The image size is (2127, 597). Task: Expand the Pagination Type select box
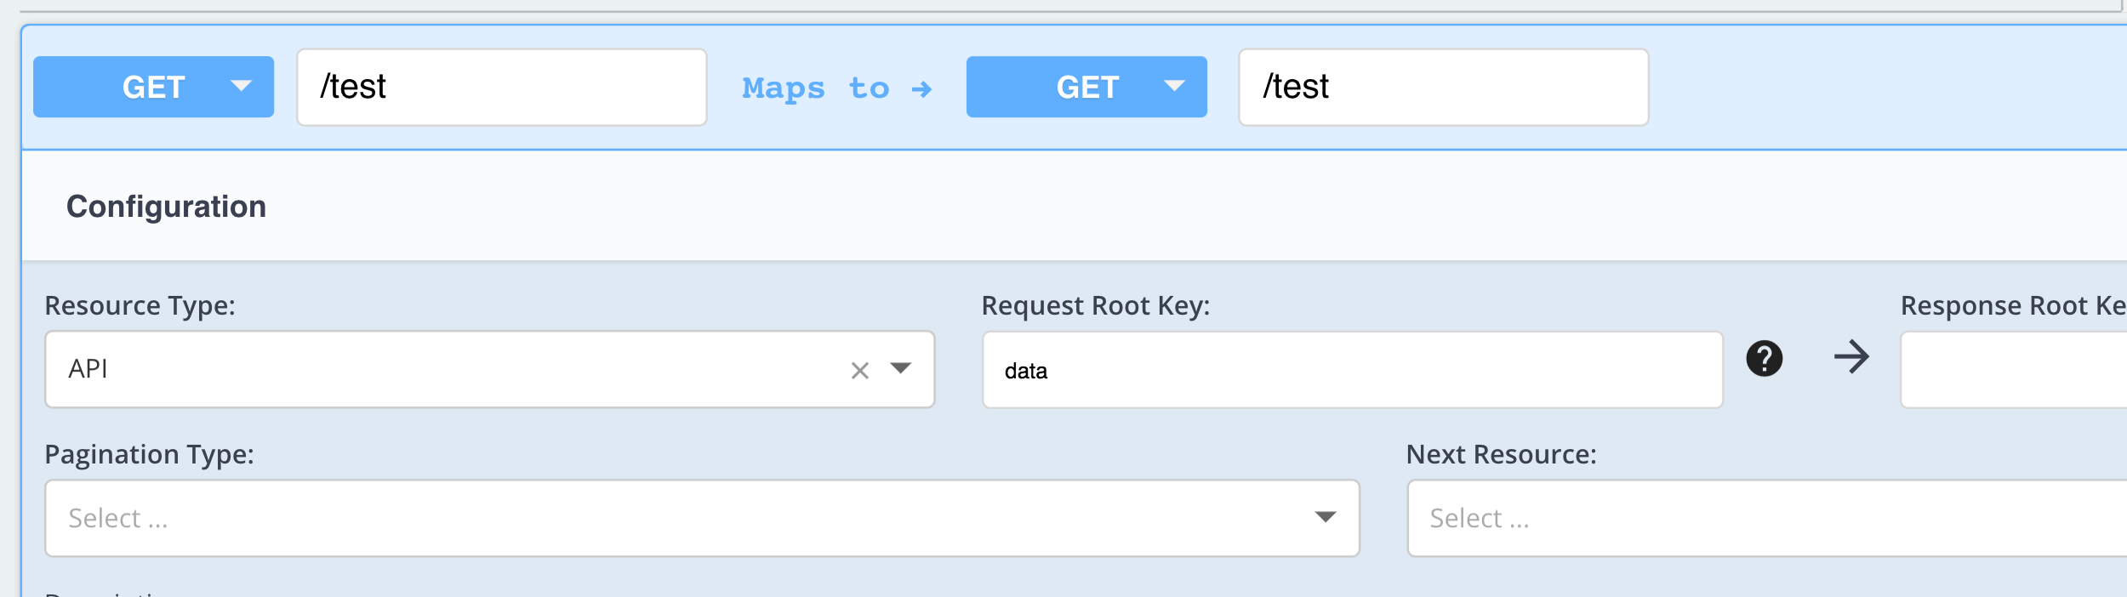click(681, 518)
